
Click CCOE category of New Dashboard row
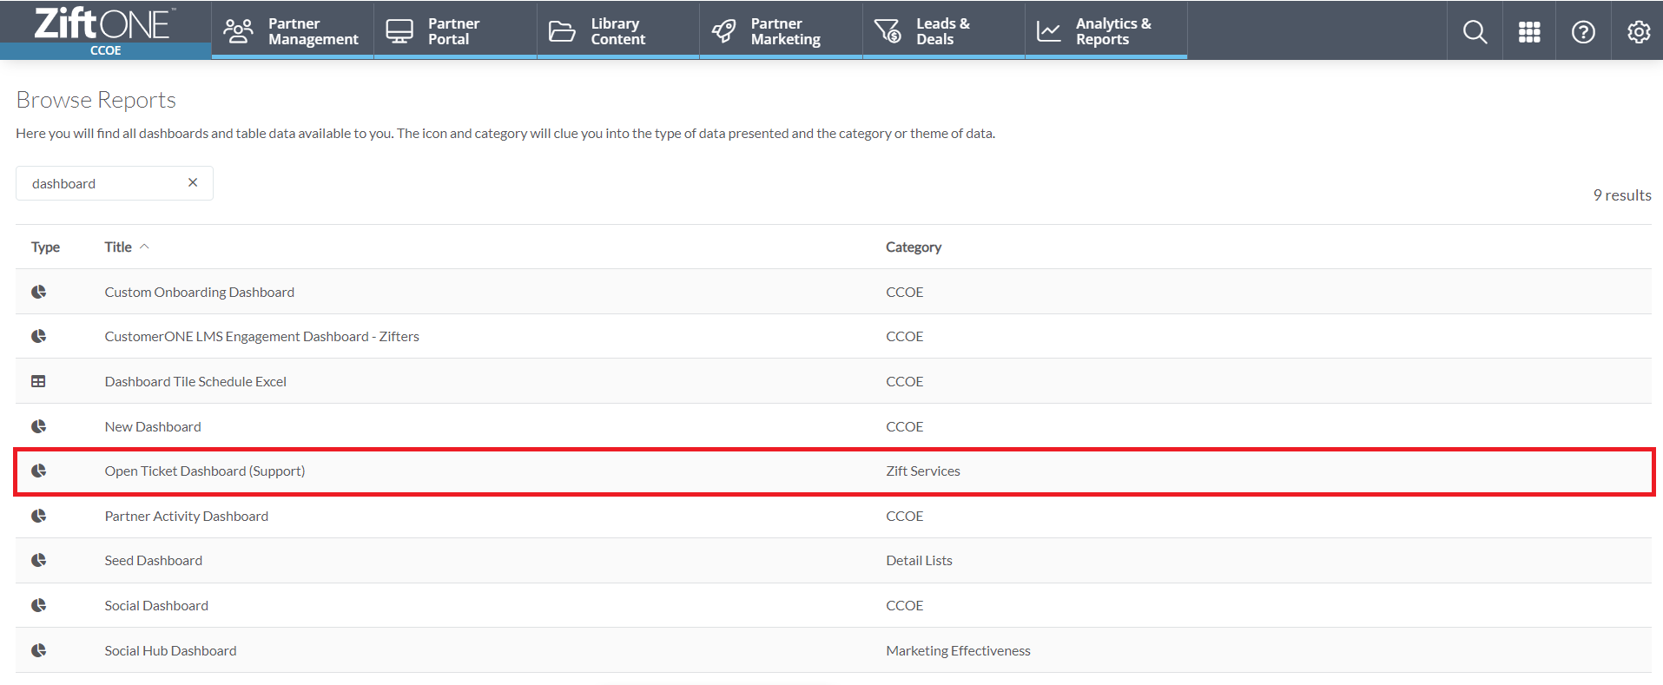click(904, 426)
